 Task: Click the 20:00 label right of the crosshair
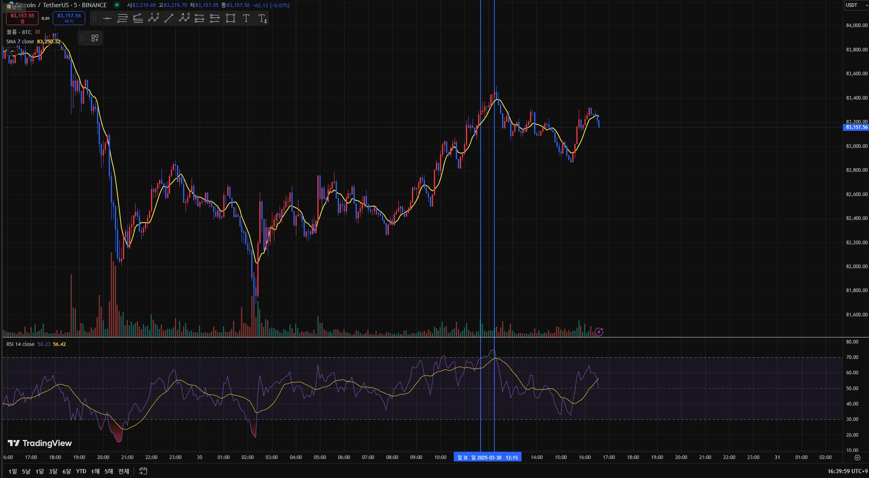point(681,458)
